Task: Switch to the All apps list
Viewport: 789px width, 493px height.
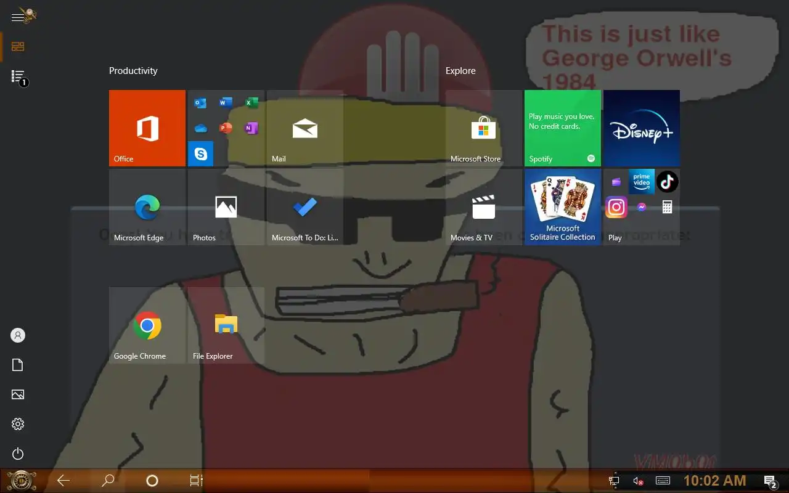Action: coord(18,76)
